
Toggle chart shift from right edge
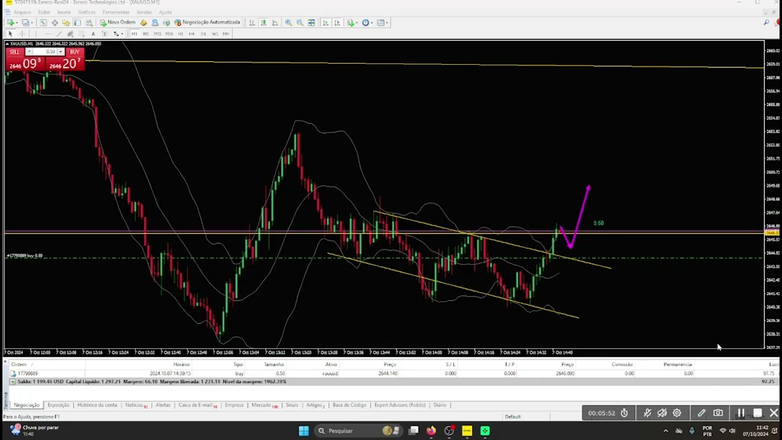pyautogui.click(x=337, y=23)
